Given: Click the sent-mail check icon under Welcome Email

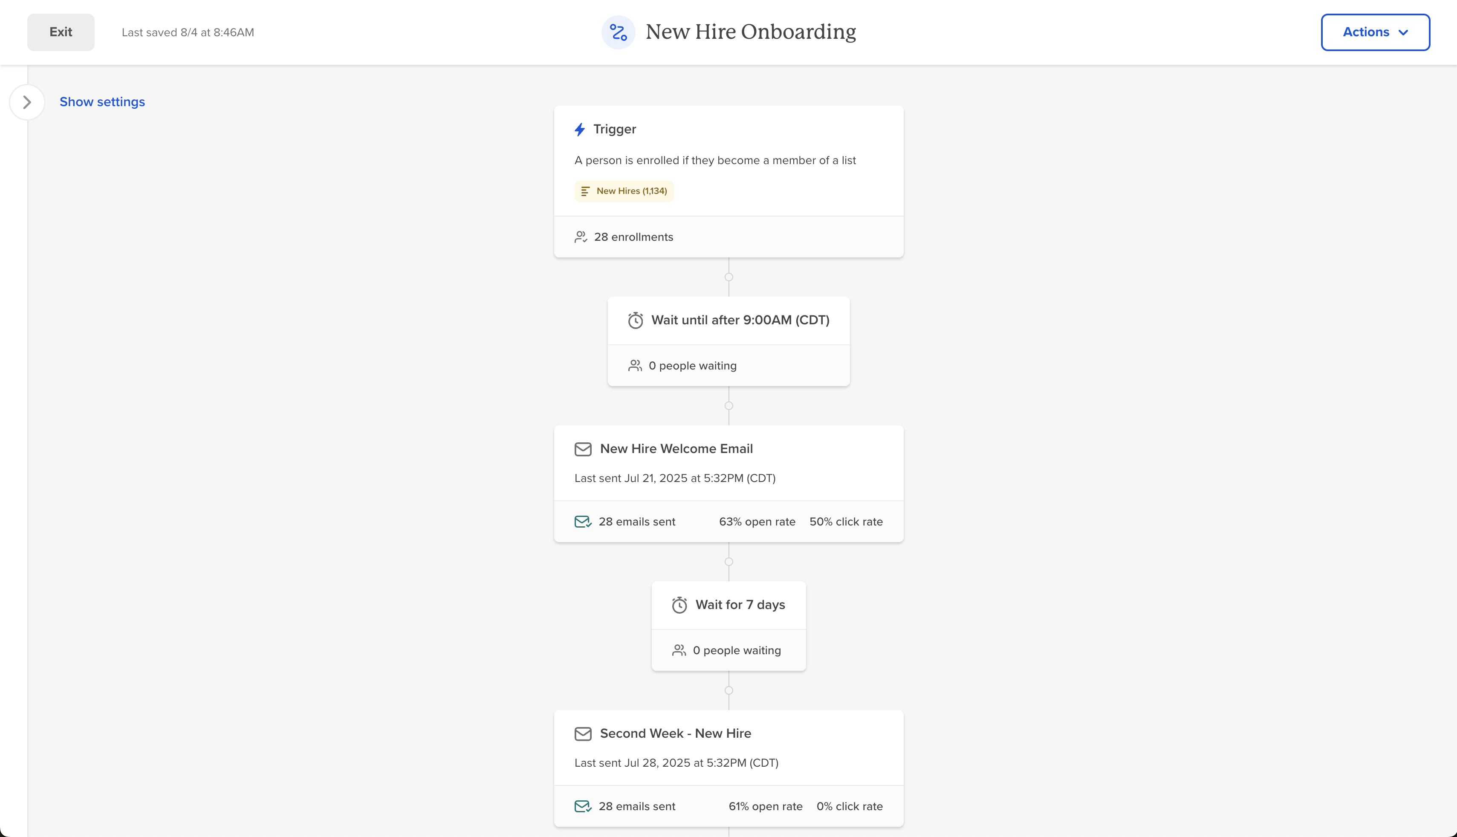Looking at the screenshot, I should [582, 521].
